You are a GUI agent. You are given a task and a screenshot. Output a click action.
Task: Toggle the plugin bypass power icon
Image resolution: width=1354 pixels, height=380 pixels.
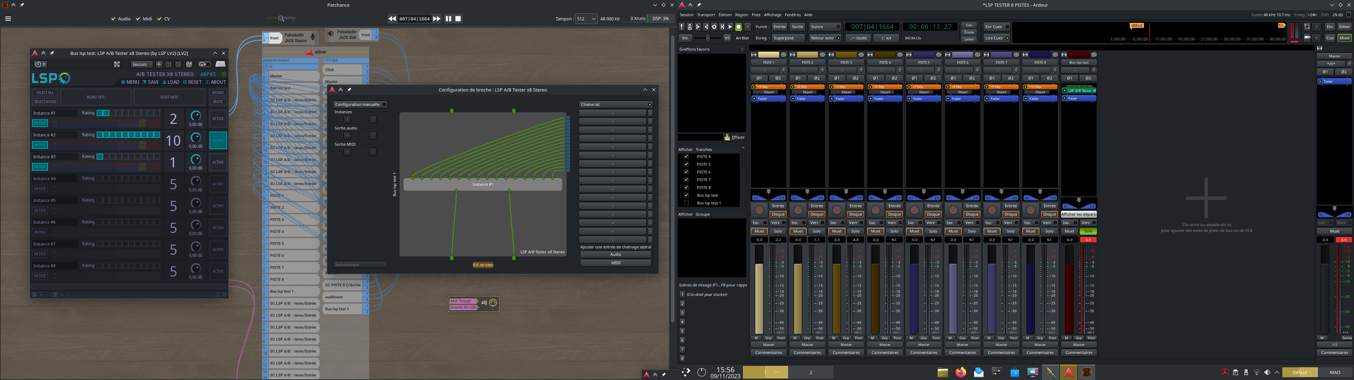tap(189, 64)
